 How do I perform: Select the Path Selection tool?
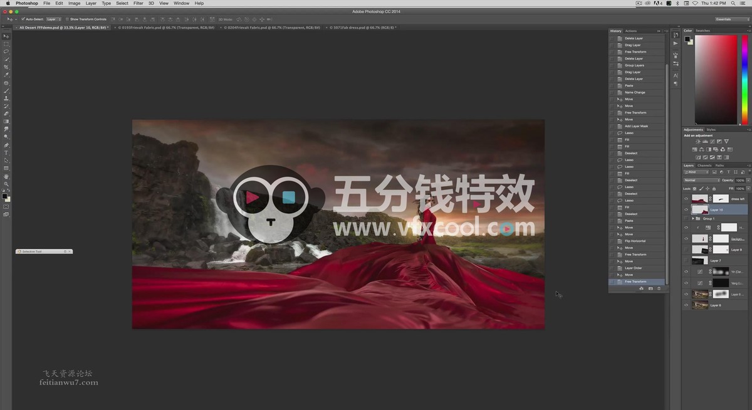coord(6,160)
